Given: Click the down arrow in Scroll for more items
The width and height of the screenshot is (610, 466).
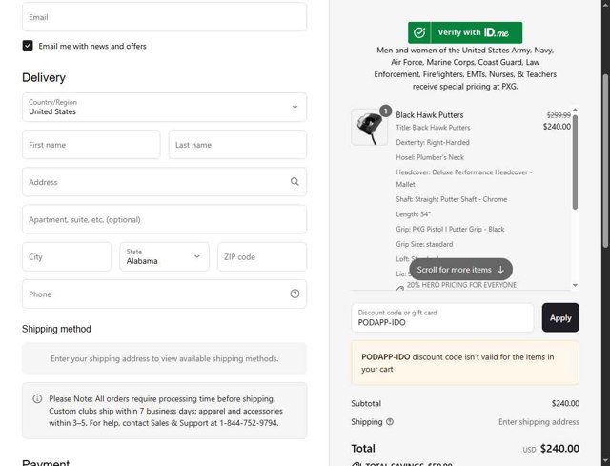Looking at the screenshot, I should (500, 270).
